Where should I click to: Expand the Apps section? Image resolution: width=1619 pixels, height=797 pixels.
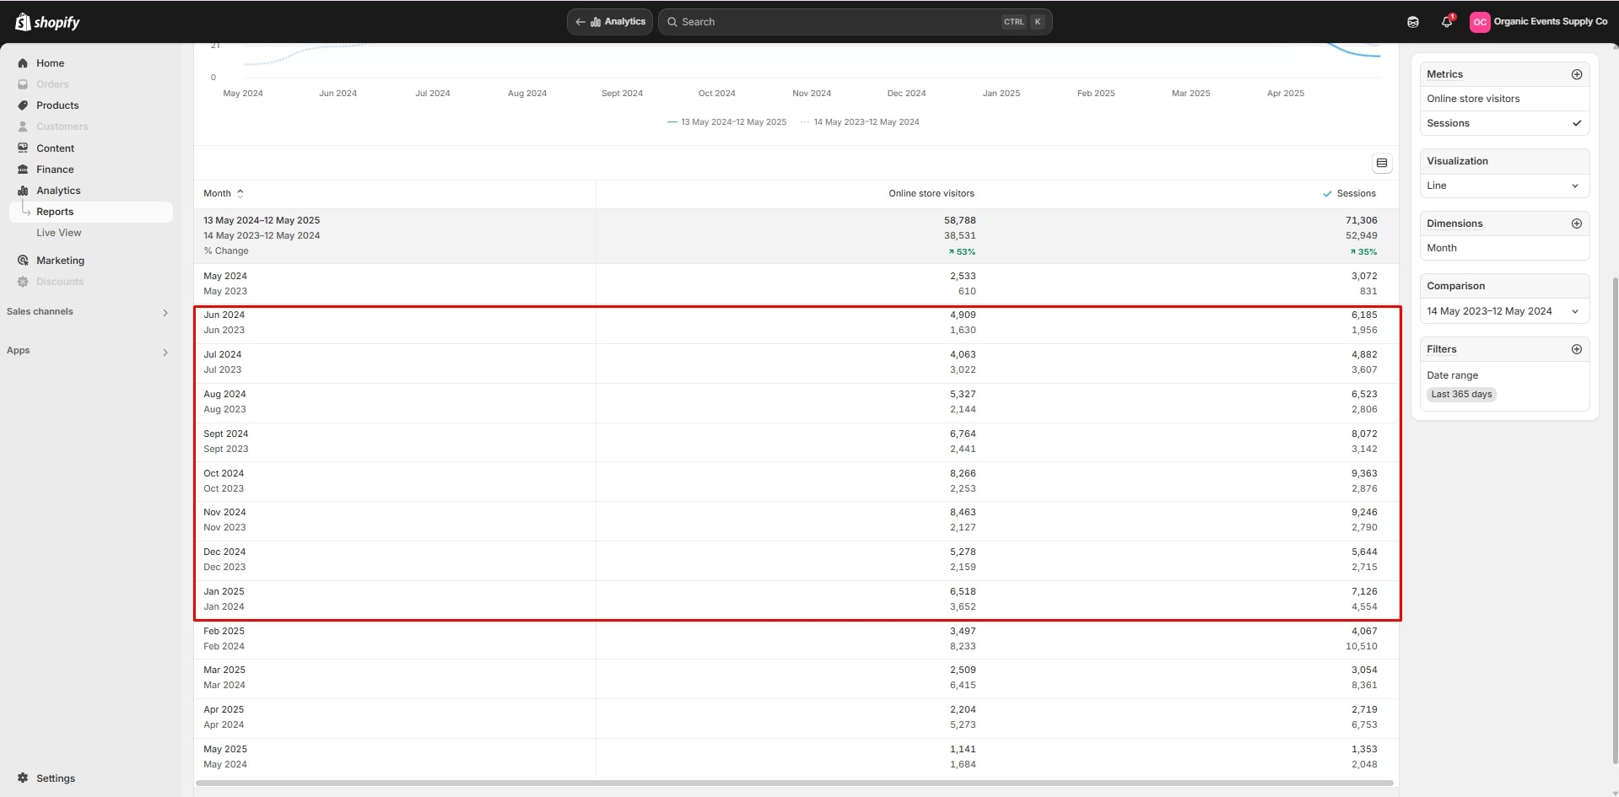coord(165,352)
